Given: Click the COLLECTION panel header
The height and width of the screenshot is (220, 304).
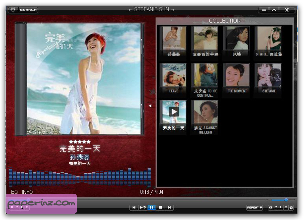Looking at the screenshot, I should pyautogui.click(x=225, y=21).
